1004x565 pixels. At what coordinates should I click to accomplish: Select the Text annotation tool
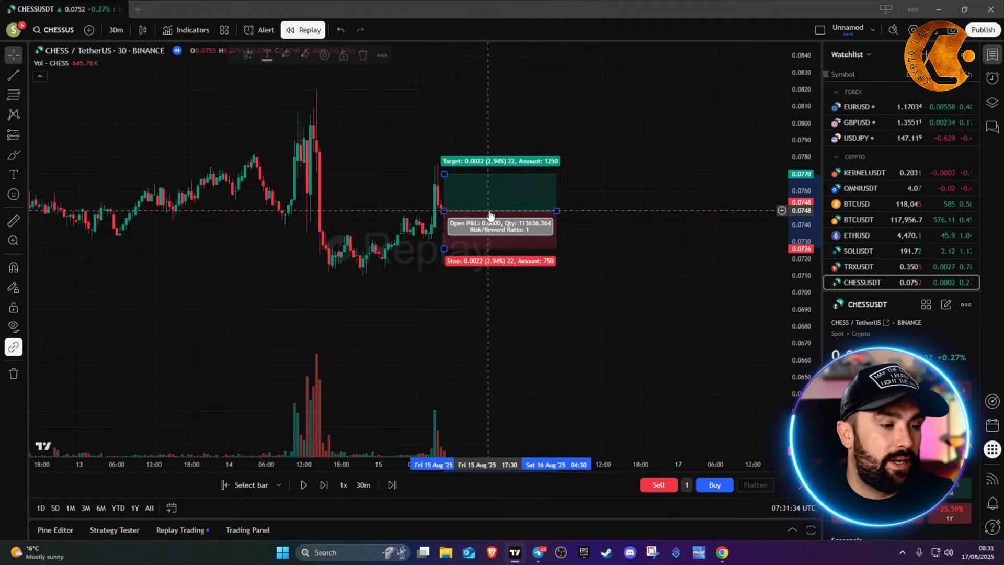click(14, 175)
